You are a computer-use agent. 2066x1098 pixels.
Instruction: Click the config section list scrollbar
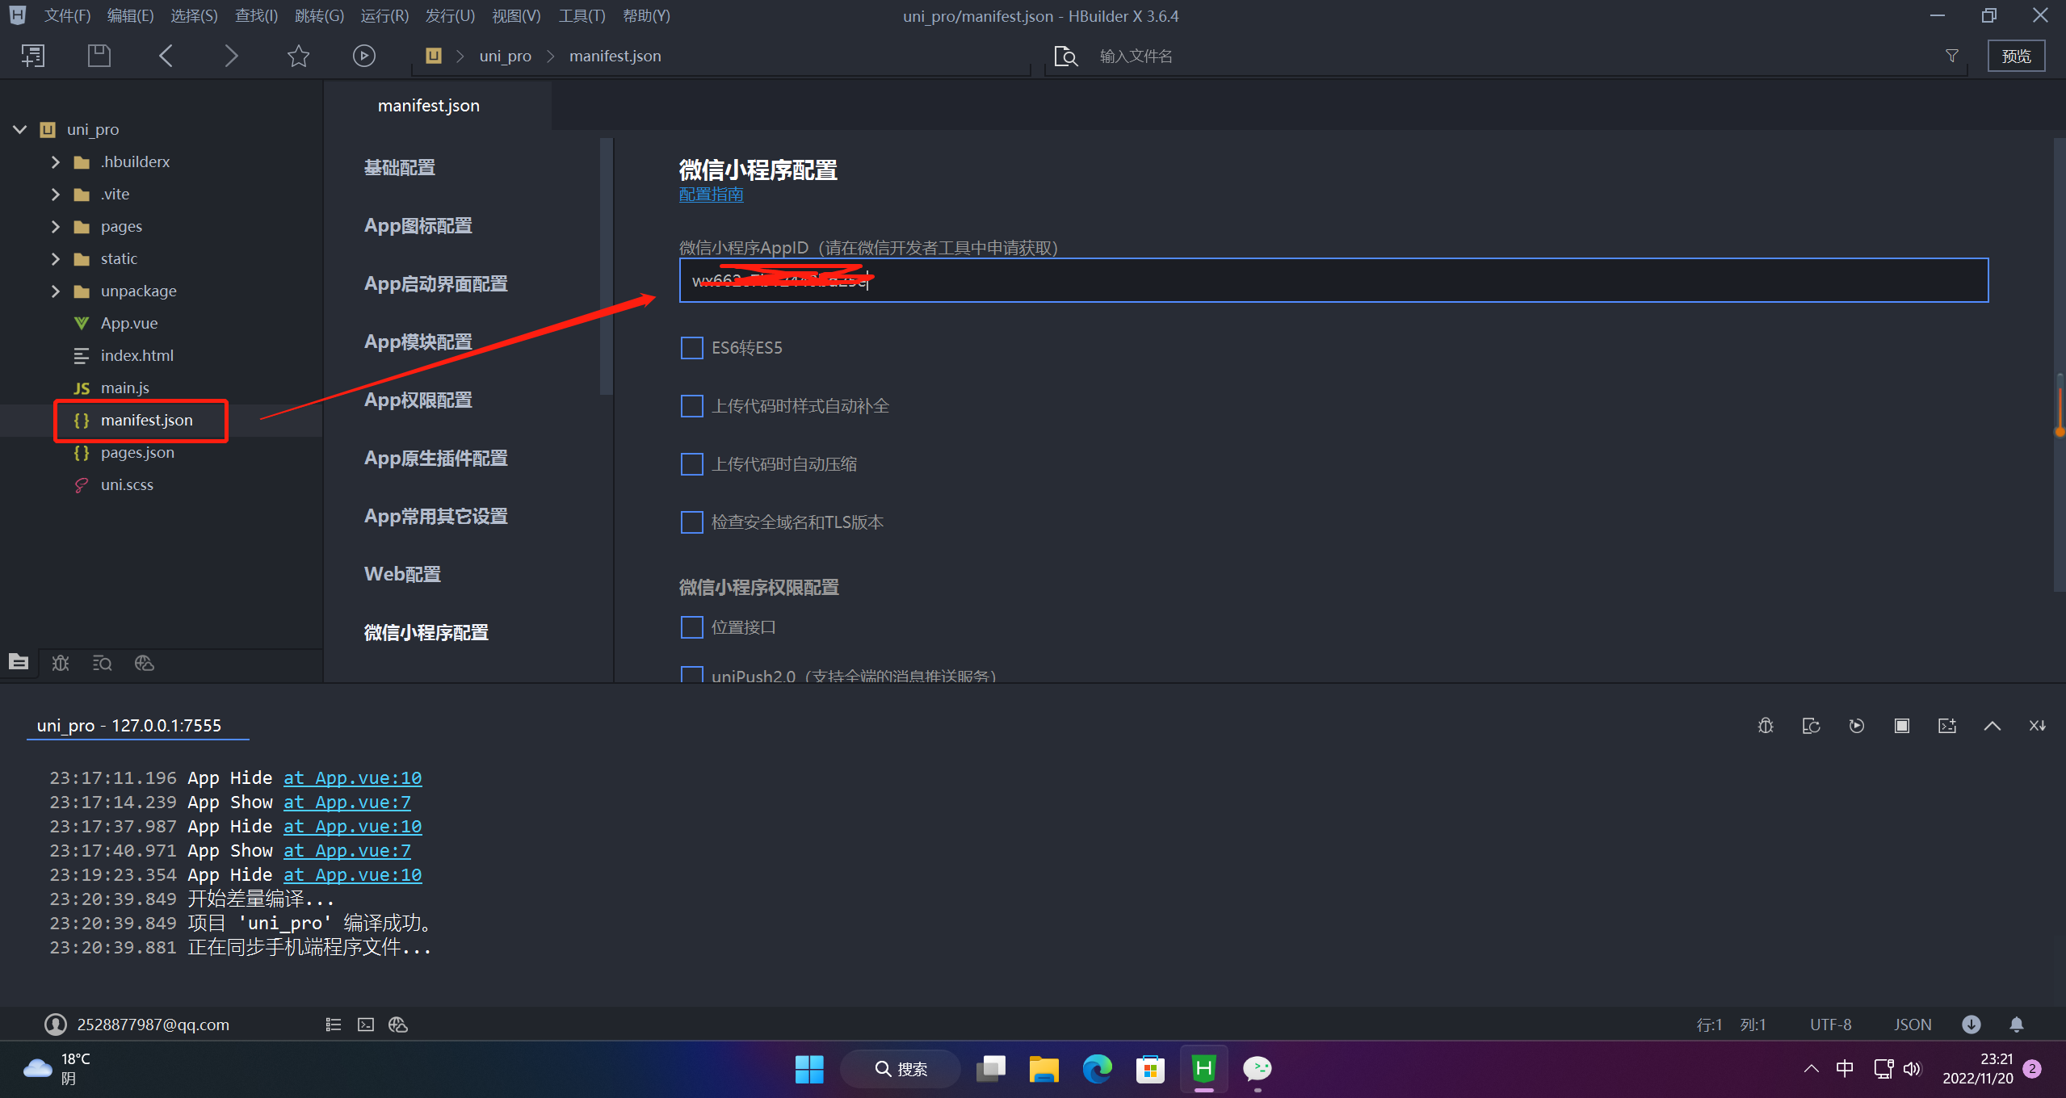pyautogui.click(x=607, y=266)
